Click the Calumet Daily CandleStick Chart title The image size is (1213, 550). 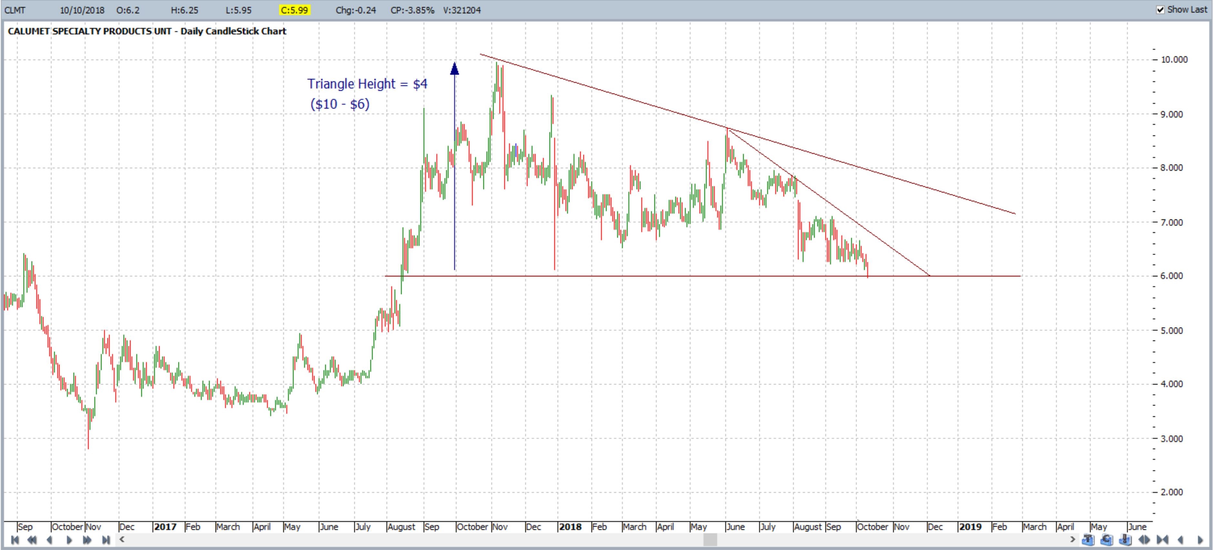147,31
